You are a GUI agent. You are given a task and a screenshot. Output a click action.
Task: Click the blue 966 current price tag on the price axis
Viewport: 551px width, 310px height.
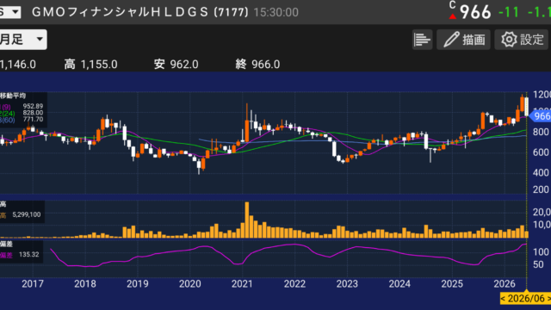541,116
